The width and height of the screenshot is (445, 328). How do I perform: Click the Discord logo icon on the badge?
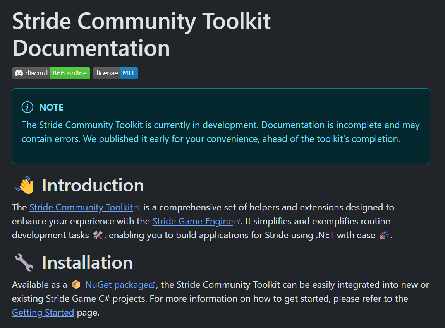pyautogui.click(x=20, y=73)
